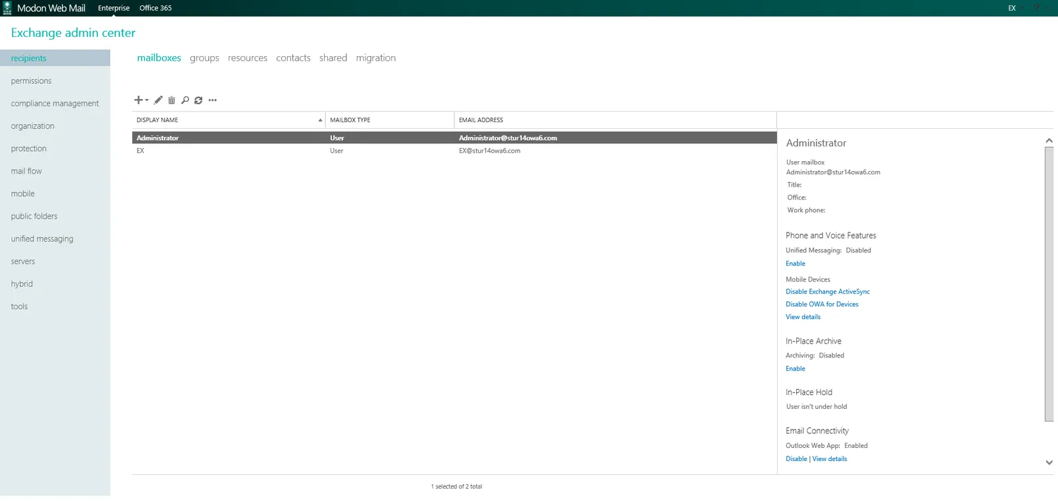Viewport: 1058px width, 504px height.
Task: Sort by the Display Name column header
Action: [x=229, y=120]
